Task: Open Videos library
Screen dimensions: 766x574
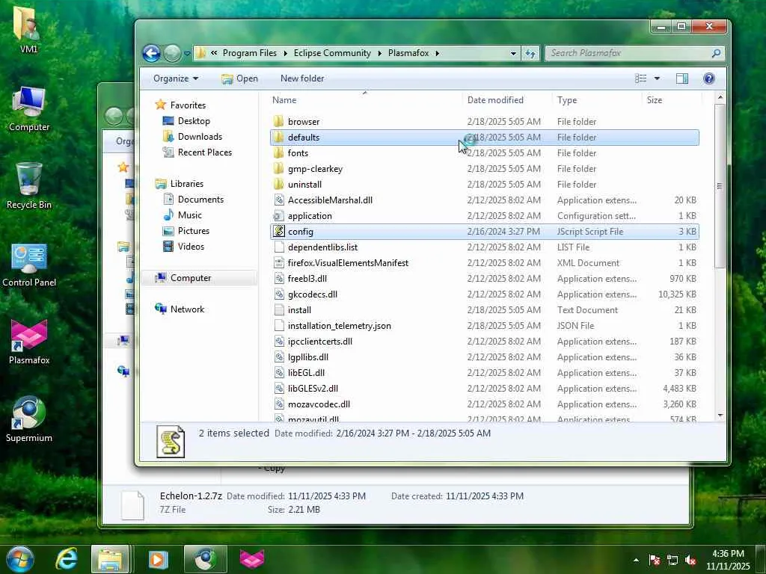Action: pyautogui.click(x=191, y=247)
